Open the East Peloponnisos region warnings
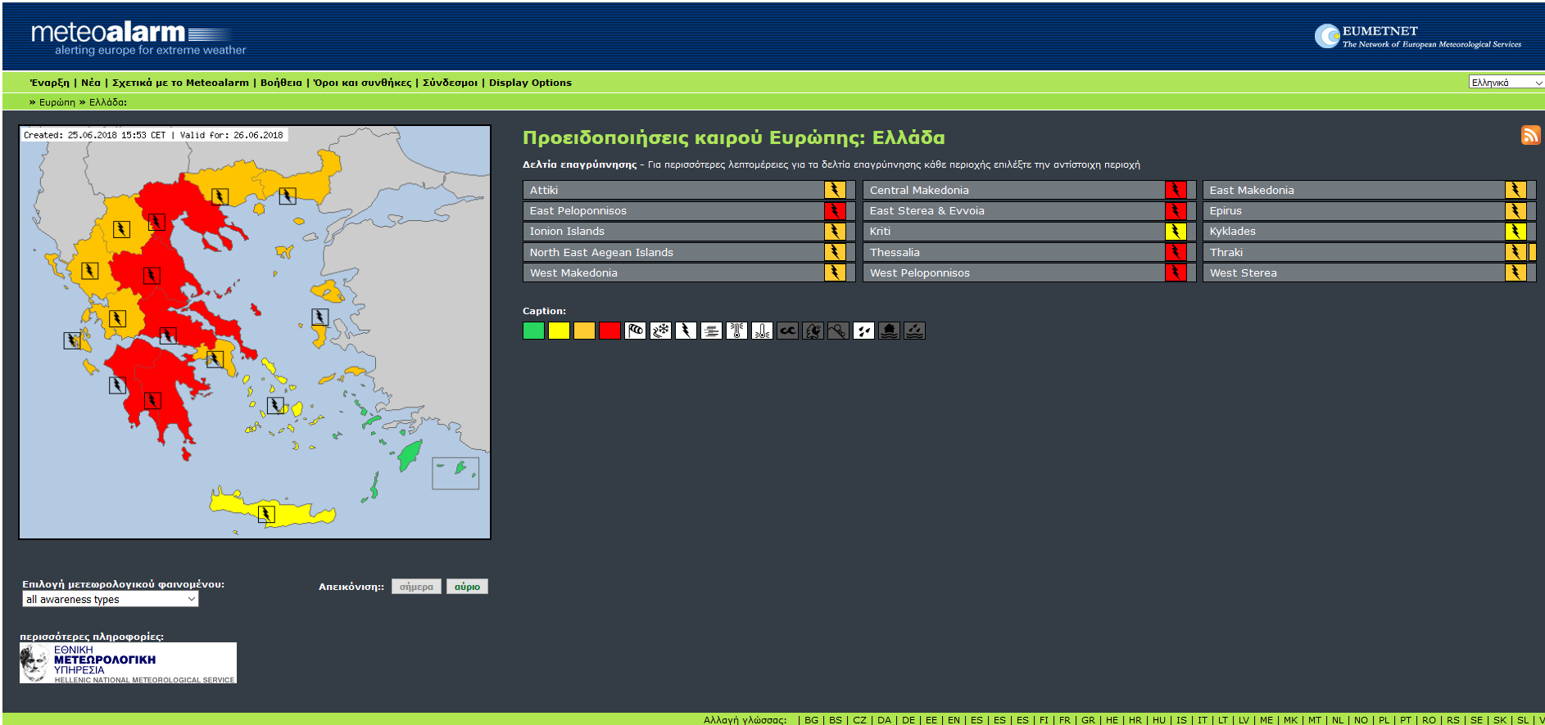 coord(689,210)
